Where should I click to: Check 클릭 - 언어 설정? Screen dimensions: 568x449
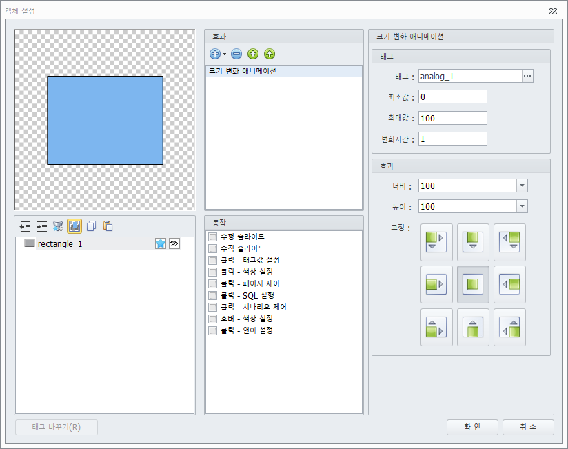(x=212, y=330)
